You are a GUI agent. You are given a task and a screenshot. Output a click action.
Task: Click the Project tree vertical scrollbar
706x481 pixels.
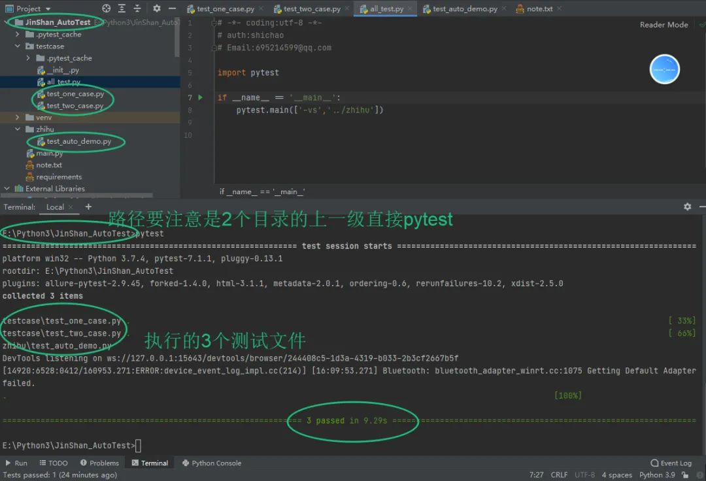pos(177,39)
